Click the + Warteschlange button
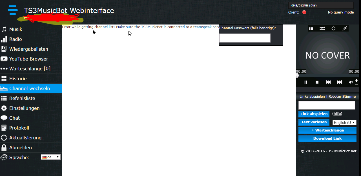Viewport: 361px width, 176px height. click(x=327, y=130)
